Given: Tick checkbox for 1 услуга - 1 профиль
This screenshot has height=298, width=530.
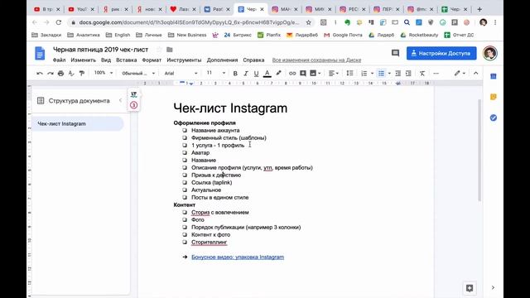Looking at the screenshot, I should coord(185,145).
